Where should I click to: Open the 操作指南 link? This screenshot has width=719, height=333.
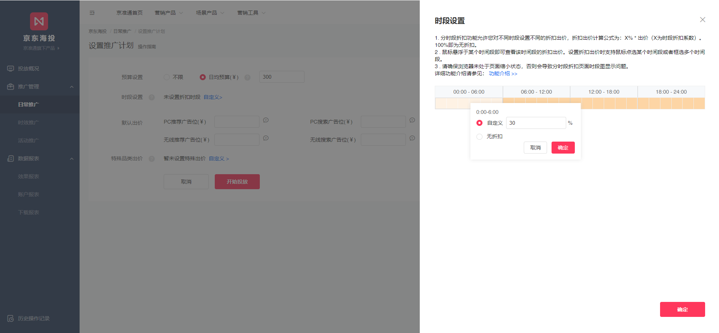tap(147, 47)
